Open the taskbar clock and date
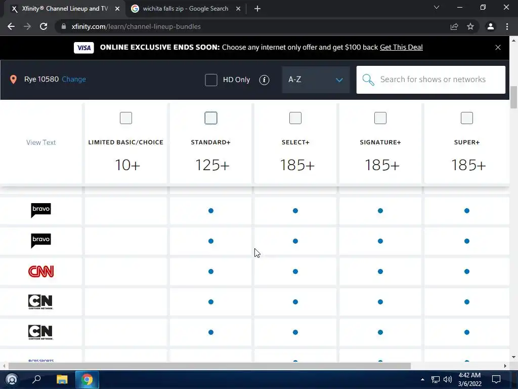518x389 pixels. (x=469, y=379)
